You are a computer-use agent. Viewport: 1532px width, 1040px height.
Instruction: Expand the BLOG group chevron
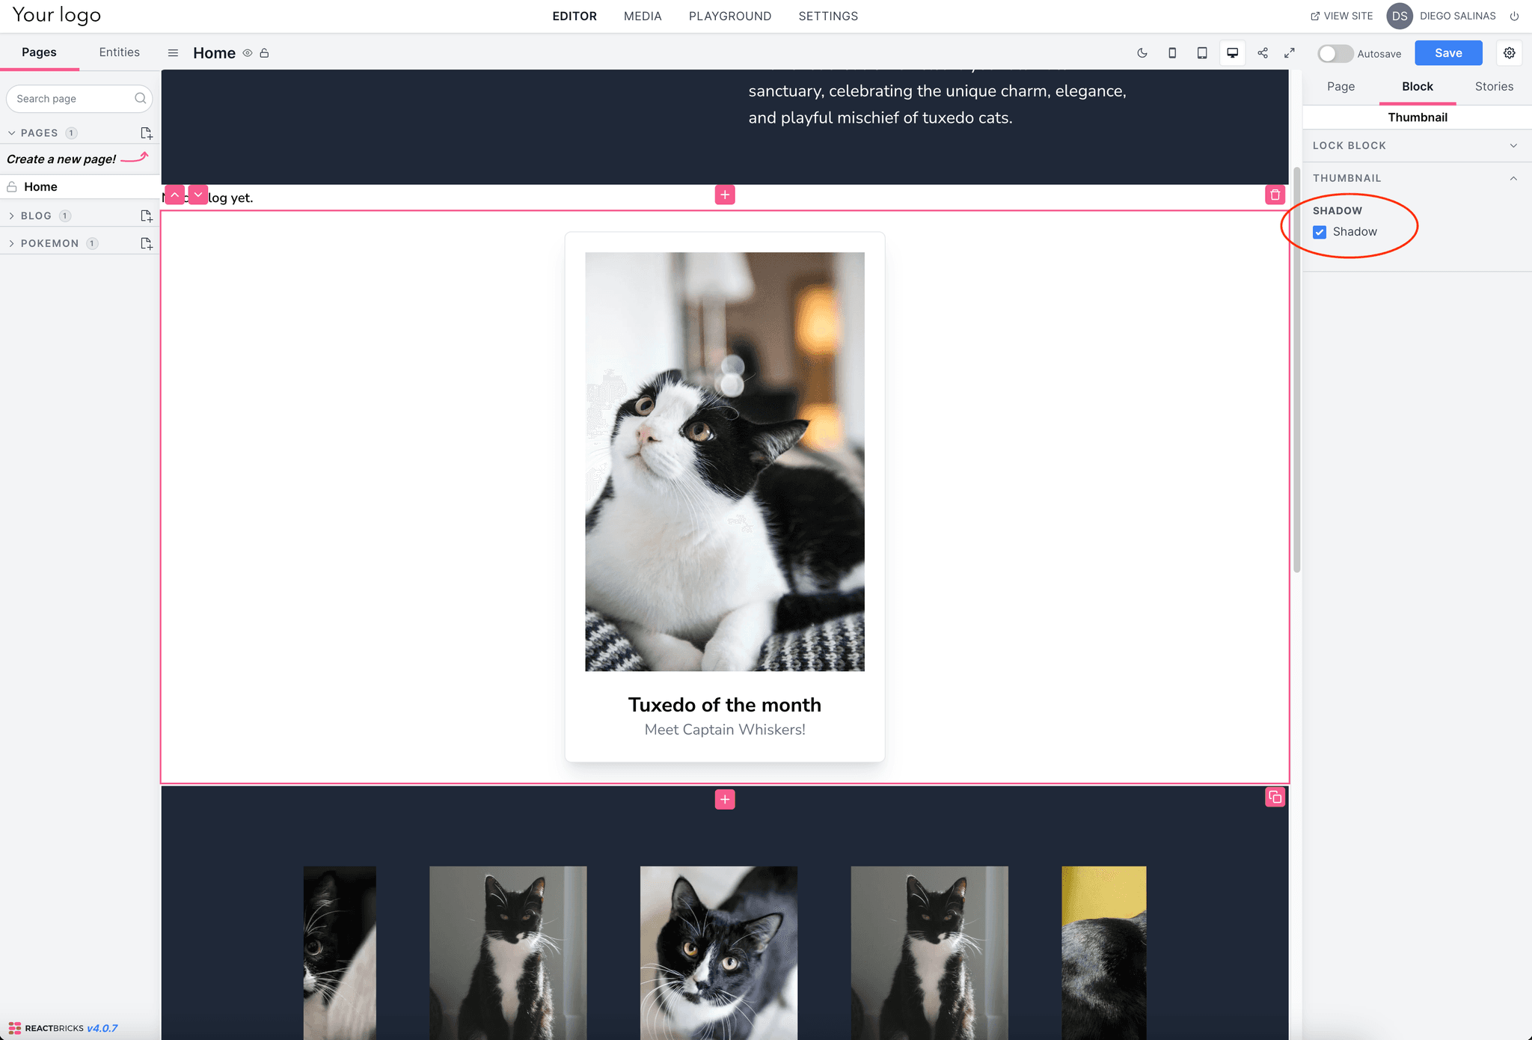(11, 215)
